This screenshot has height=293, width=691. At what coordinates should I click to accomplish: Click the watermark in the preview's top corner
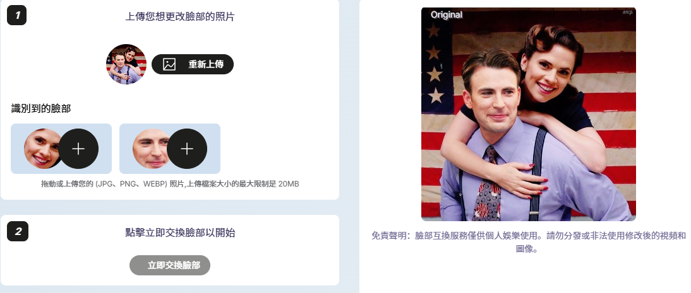[628, 13]
